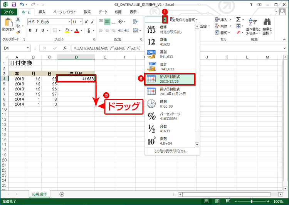Screen dimensions: 289x205
Task: Click 書式 Format cells button
Action: tap(222, 33)
